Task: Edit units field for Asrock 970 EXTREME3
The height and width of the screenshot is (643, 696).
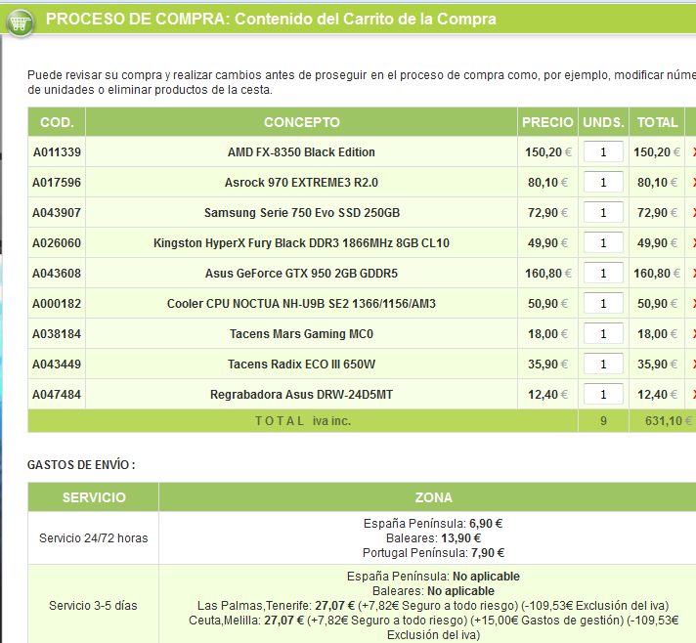Action: pos(603,182)
